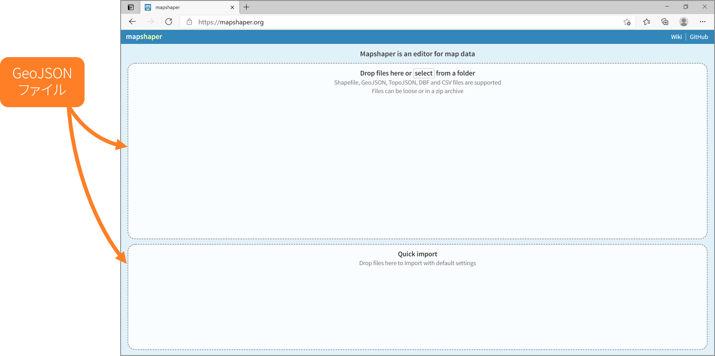This screenshot has width=715, height=356.
Task: Close the mapshaper tab
Action: point(233,7)
